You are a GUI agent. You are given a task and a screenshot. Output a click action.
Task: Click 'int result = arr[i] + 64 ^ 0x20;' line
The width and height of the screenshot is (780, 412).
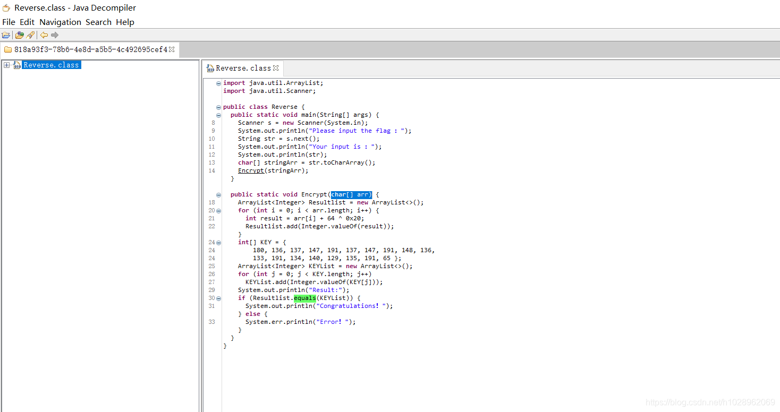[305, 218]
